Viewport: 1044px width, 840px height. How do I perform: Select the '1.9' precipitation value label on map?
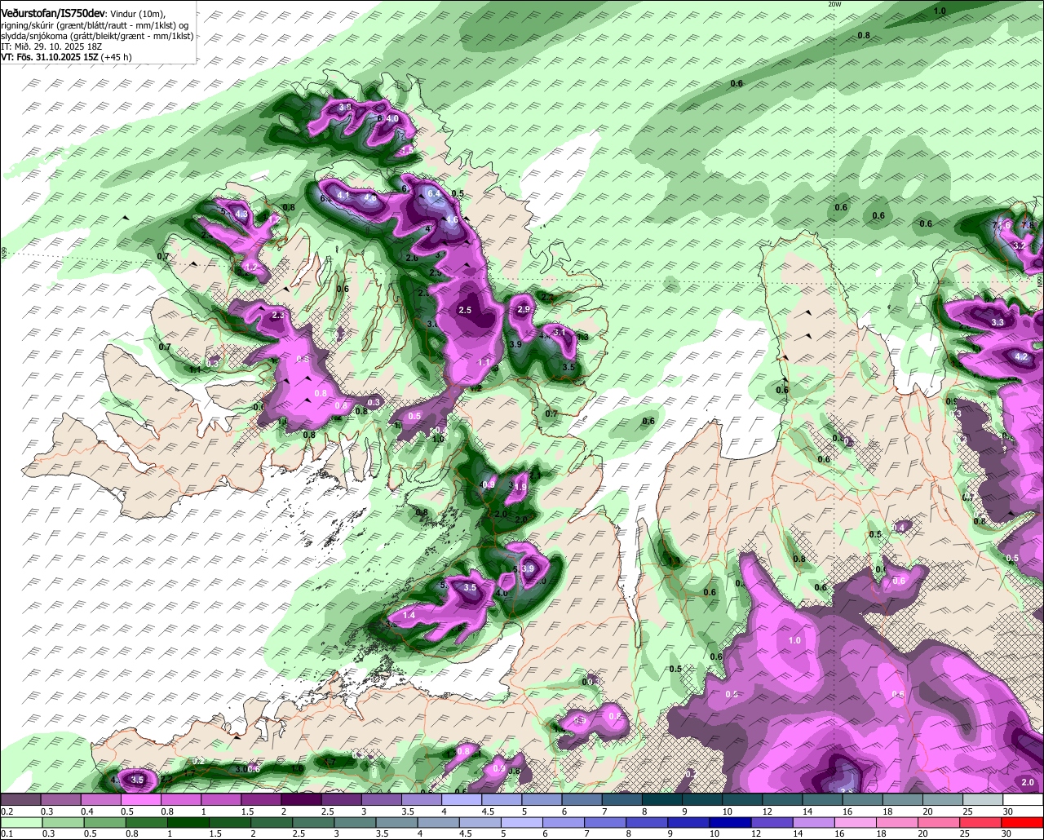coord(520,486)
